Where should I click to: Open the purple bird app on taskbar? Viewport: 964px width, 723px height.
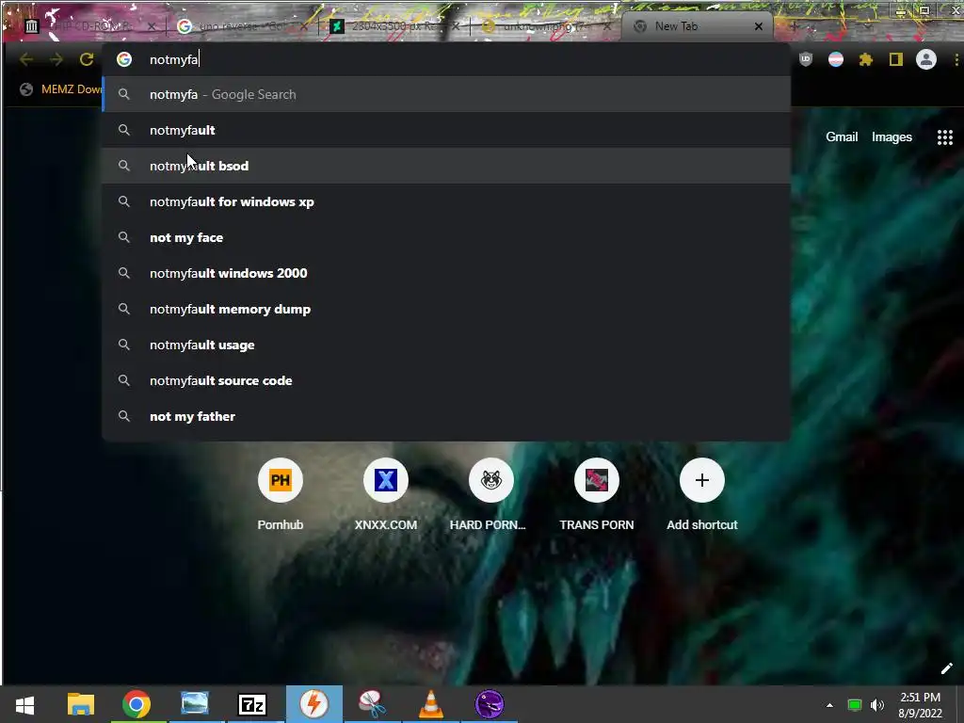click(x=490, y=704)
